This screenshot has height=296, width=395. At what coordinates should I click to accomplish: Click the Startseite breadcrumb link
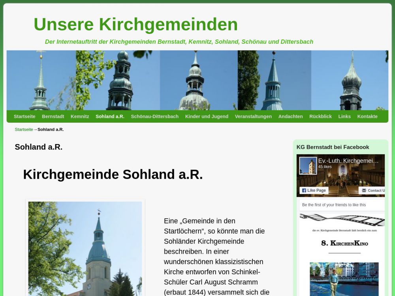tap(24, 129)
